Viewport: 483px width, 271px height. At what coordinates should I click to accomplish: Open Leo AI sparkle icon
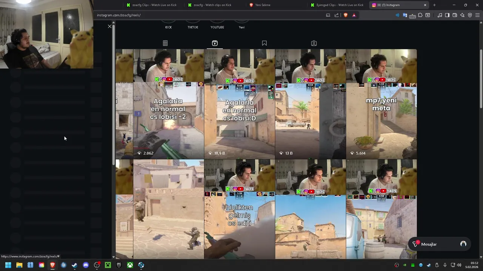point(462,15)
